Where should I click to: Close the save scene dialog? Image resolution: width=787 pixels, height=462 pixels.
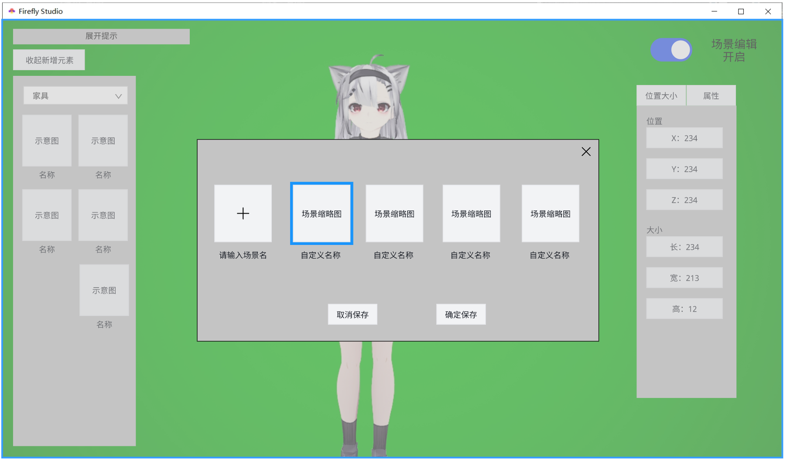pos(585,152)
